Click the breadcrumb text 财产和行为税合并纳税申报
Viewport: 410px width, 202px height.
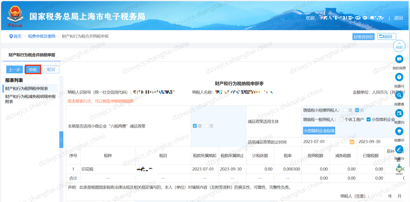point(85,36)
